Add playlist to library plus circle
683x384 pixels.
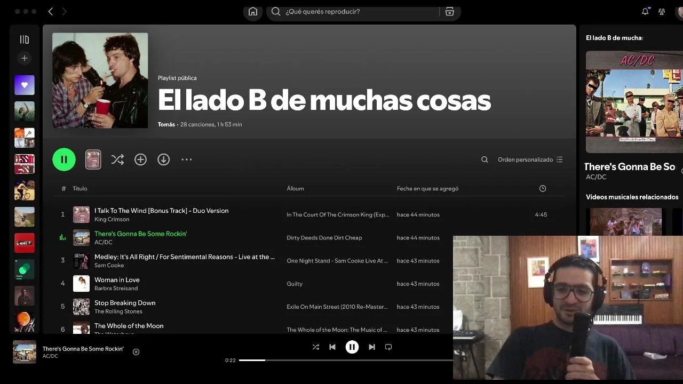(140, 159)
